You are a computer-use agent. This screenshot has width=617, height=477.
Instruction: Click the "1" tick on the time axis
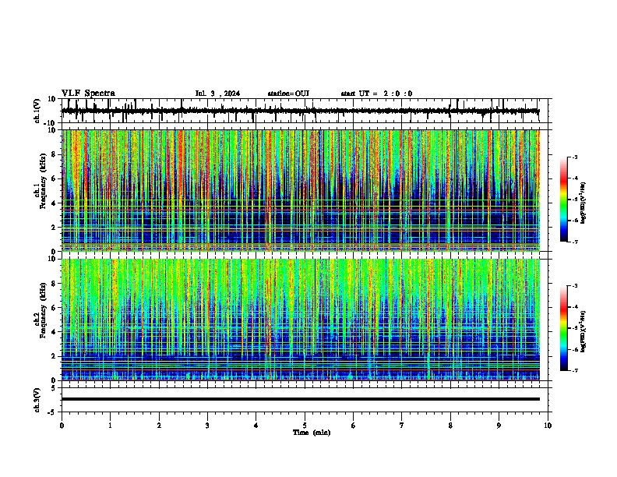pyautogui.click(x=110, y=426)
